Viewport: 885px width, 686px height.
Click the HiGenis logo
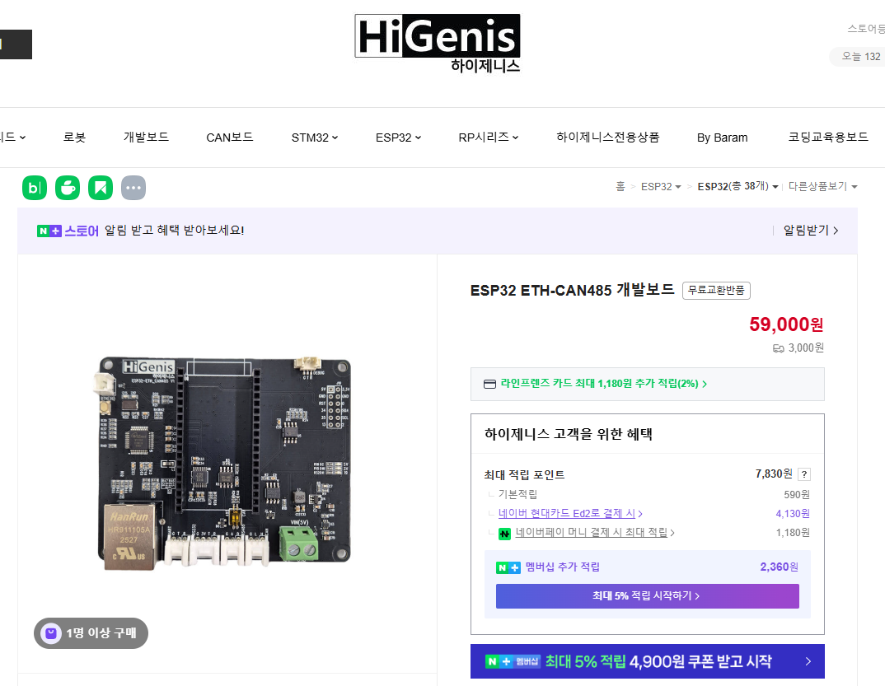pos(438,43)
